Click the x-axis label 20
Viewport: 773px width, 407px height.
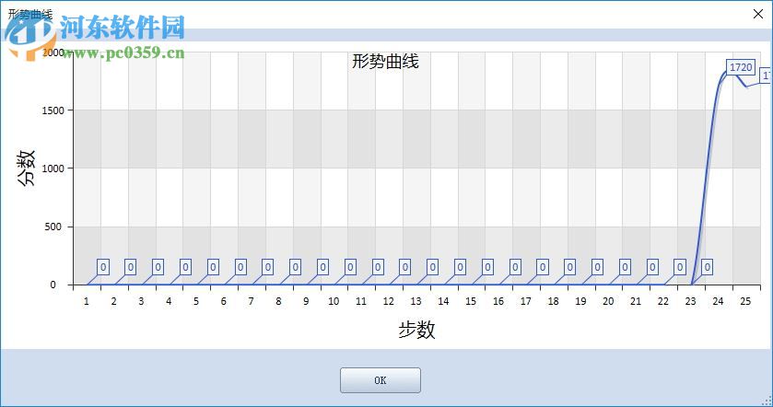point(608,301)
